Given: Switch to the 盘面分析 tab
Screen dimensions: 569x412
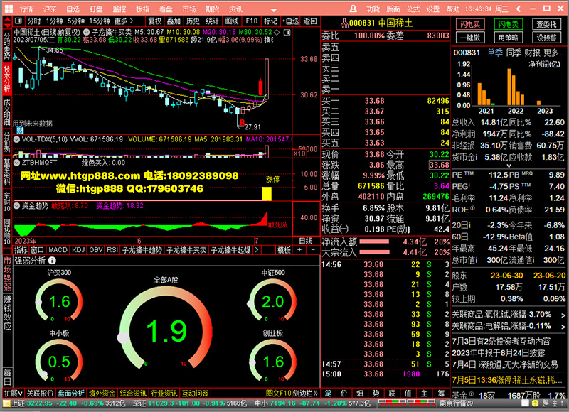Looking at the screenshot, I should coord(71,393).
